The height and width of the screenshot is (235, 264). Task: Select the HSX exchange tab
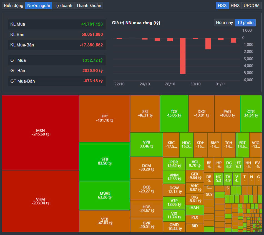pyautogui.click(x=222, y=6)
